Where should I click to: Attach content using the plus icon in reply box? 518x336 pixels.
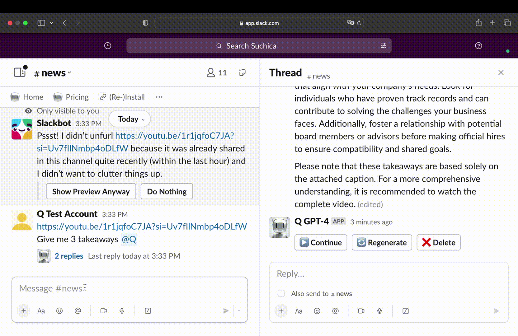tap(281, 311)
